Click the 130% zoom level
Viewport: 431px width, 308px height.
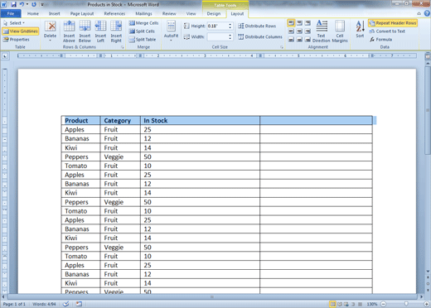(x=371, y=304)
